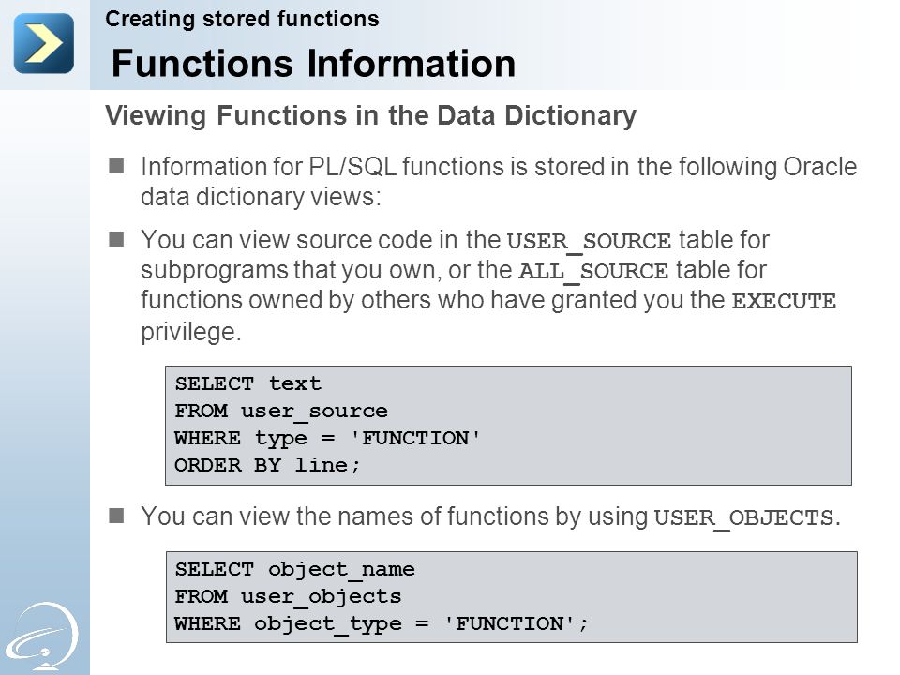Screen dimensions: 900x675
Task: Click 'ORDER BY line;' code line
Action: pos(267,465)
